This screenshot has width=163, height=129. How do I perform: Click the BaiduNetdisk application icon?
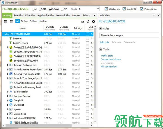point(11,92)
